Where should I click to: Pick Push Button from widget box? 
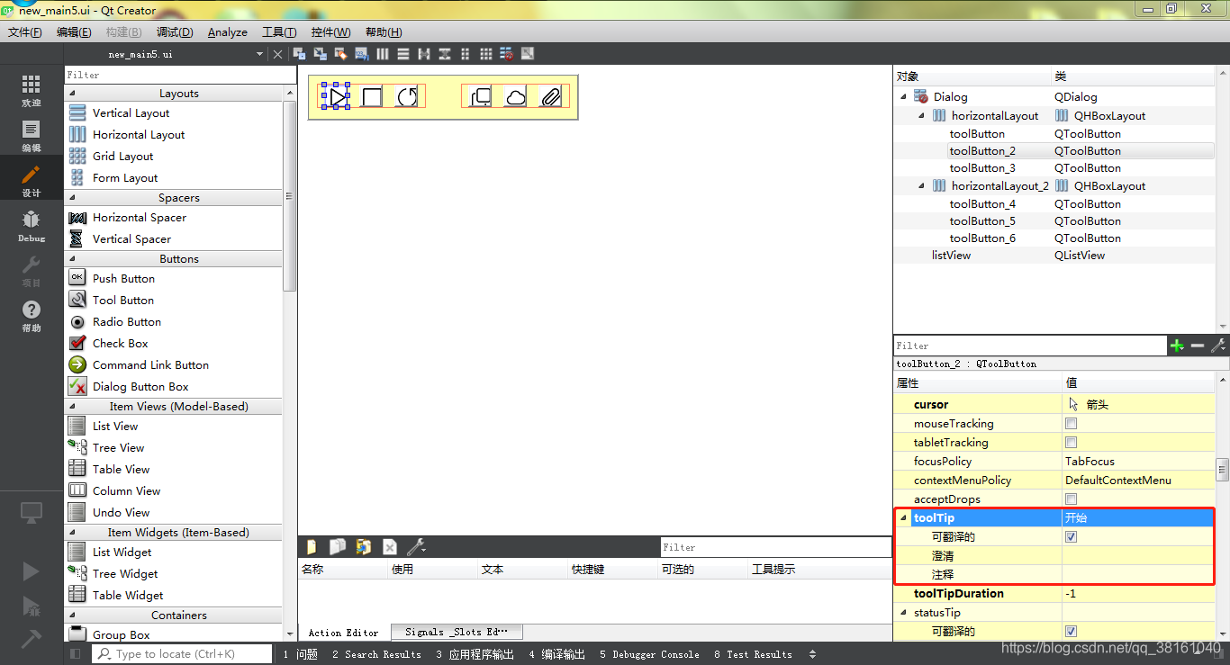click(123, 279)
